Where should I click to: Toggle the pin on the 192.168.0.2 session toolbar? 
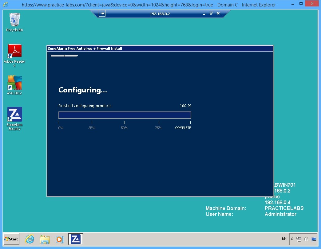point(102,13)
